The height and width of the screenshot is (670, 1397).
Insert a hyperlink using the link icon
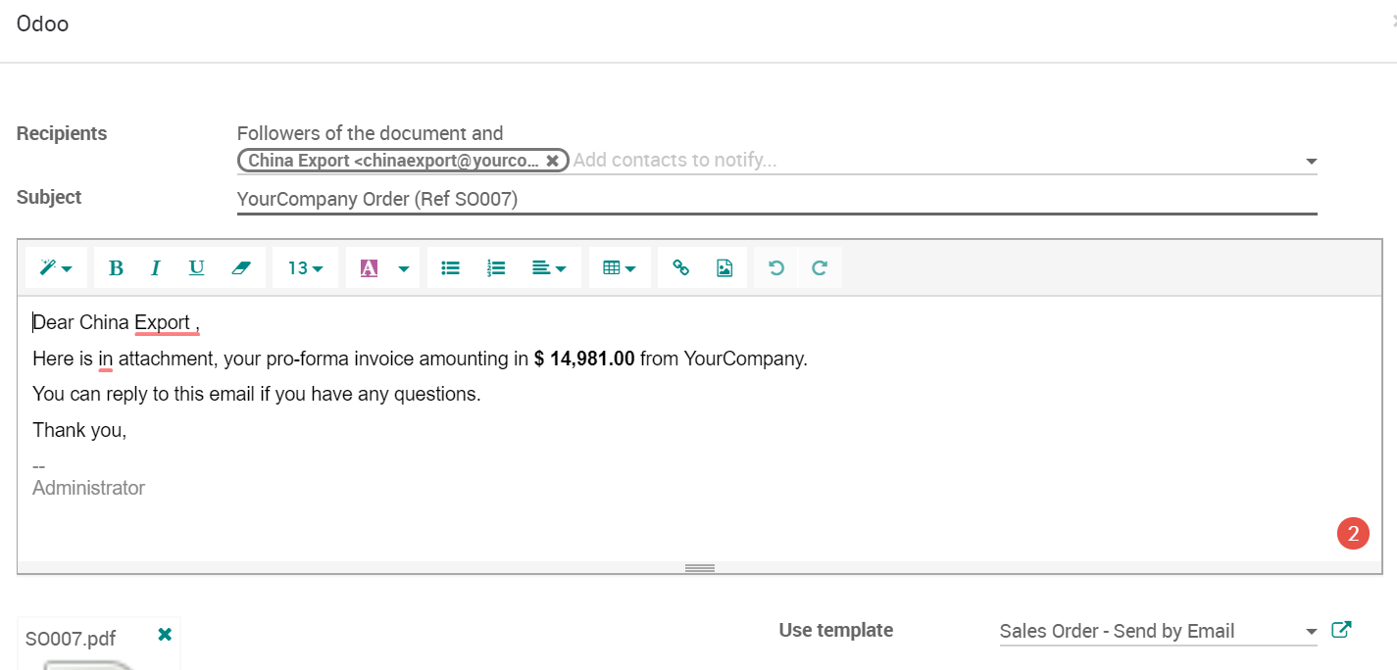coord(680,268)
